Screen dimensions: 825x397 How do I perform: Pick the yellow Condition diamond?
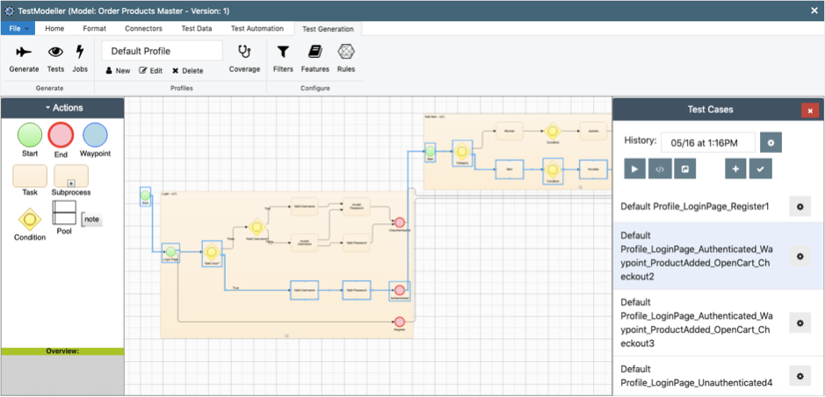pyautogui.click(x=30, y=218)
